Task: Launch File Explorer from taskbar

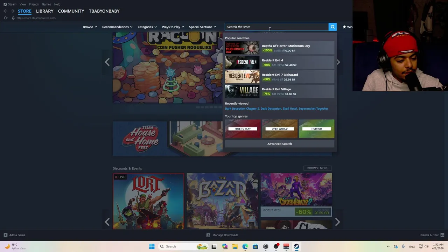Action: pyautogui.click(x=235, y=246)
